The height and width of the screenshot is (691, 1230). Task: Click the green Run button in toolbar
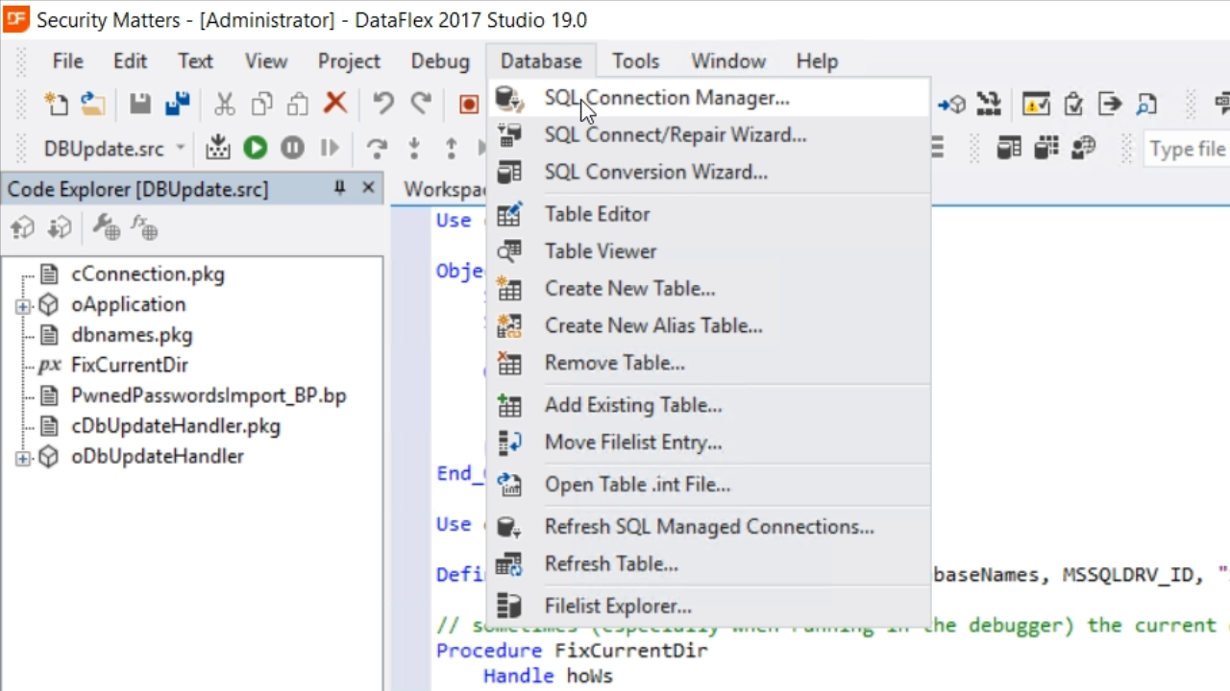click(x=255, y=148)
